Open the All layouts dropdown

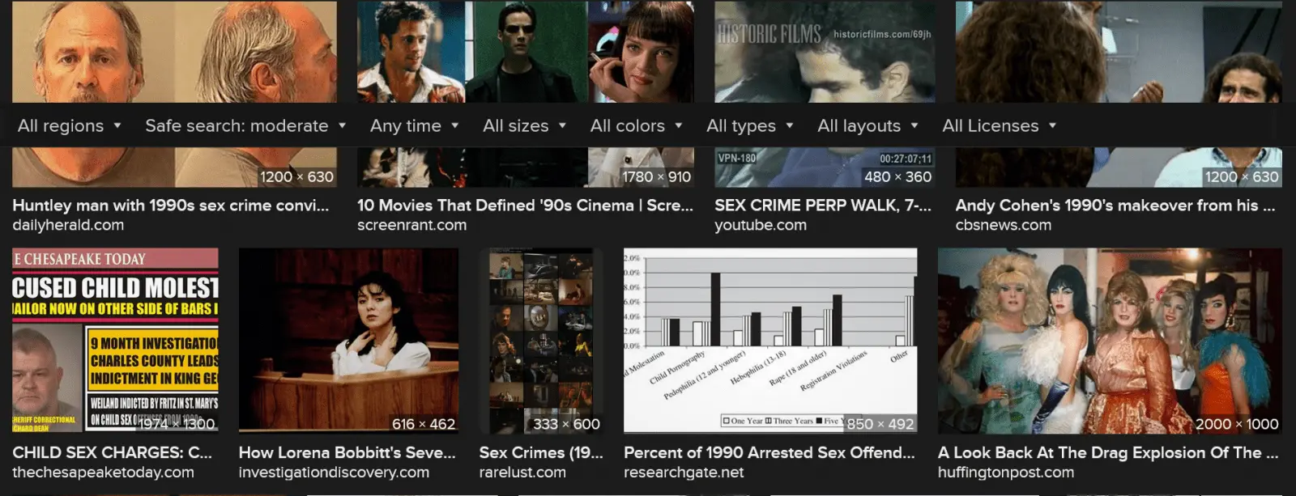(868, 125)
